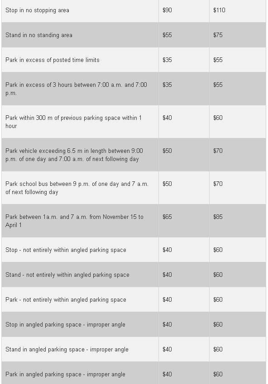Click 'Stop in angled parking space - improper angle'
268x384 pixels.
(x=65, y=324)
